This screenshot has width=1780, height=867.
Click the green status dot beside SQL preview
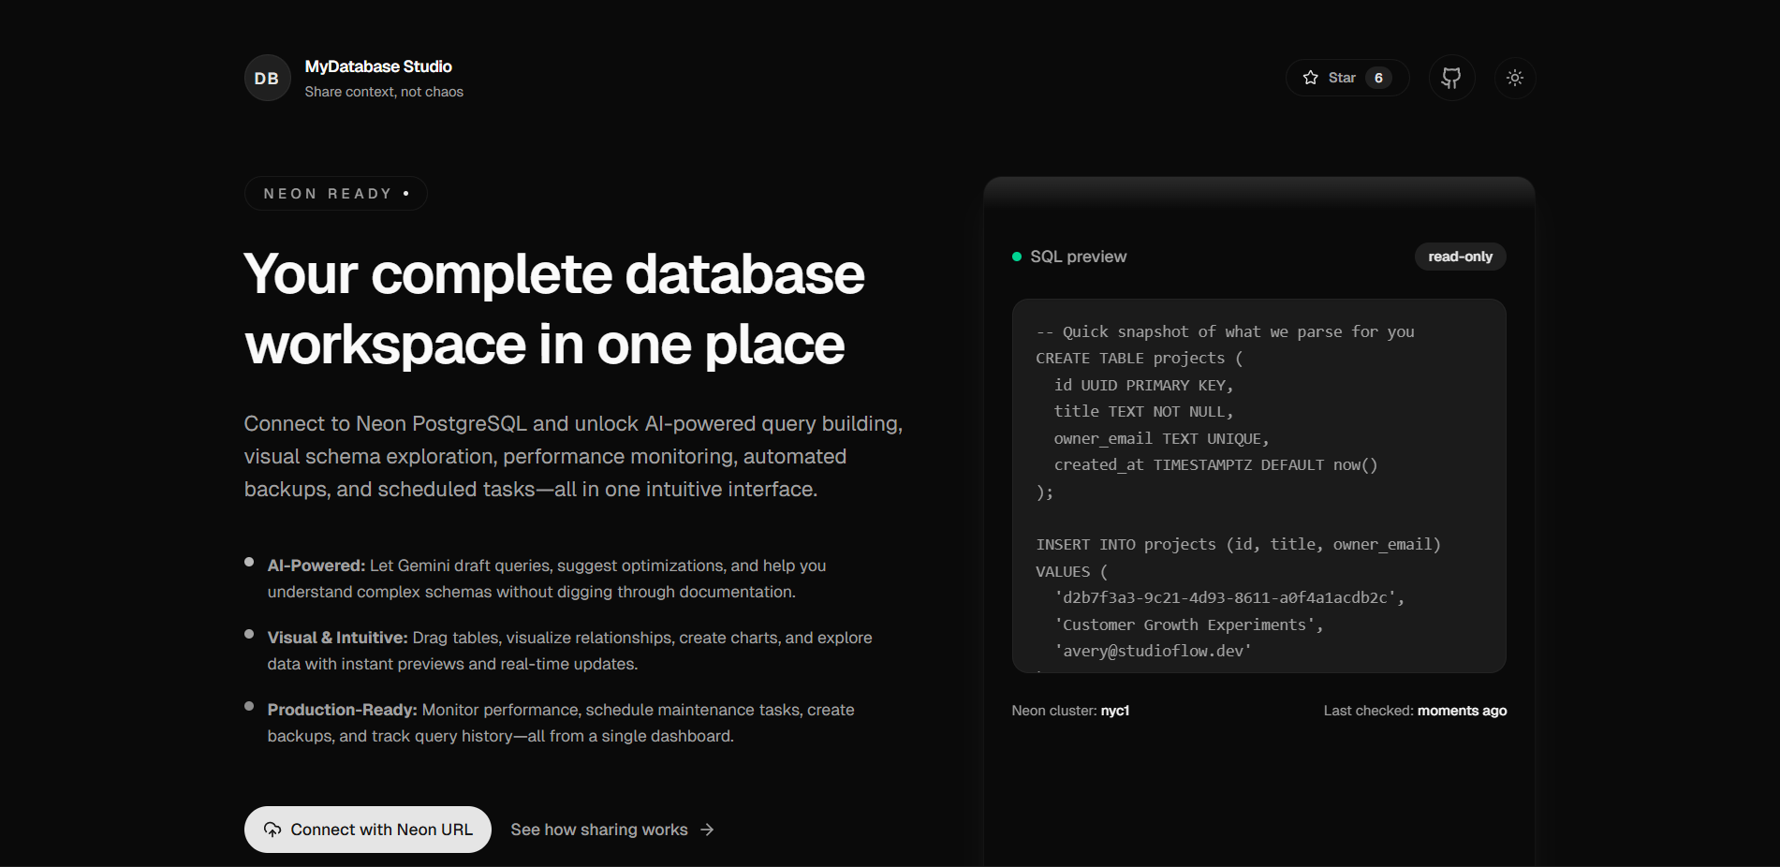click(1016, 257)
